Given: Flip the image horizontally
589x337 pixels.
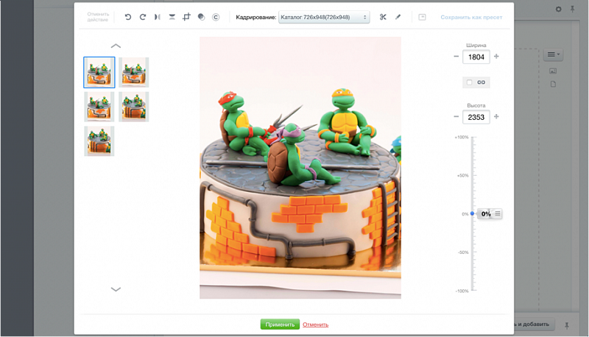Looking at the screenshot, I should point(158,17).
